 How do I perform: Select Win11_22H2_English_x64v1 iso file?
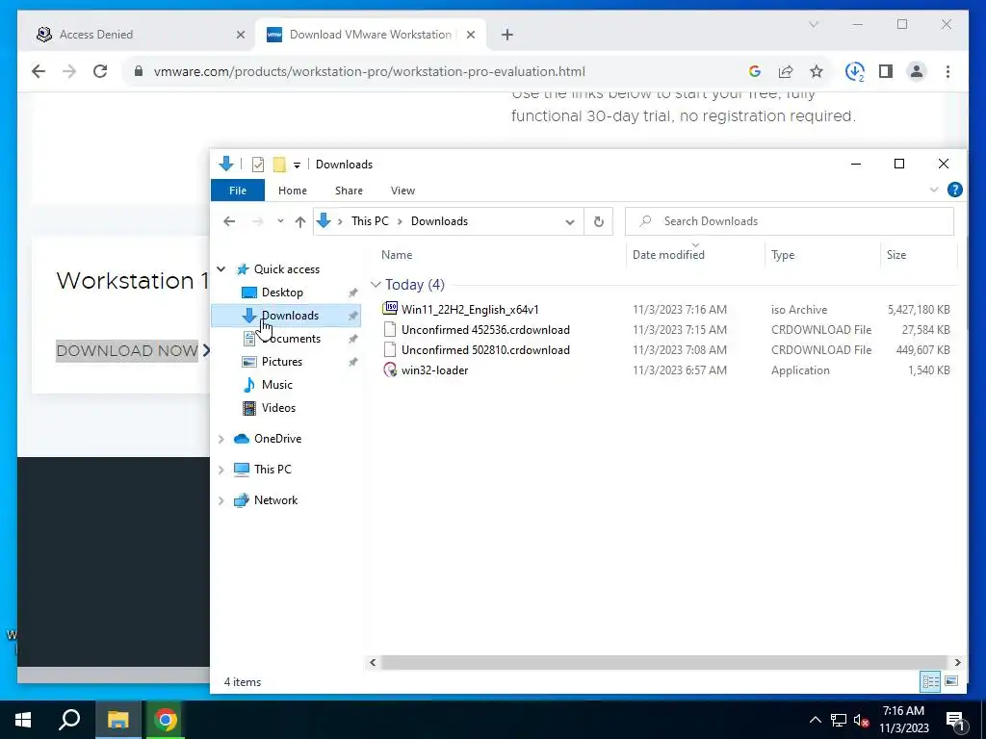470,309
